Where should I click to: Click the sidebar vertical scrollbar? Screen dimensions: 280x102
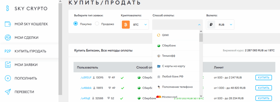(60, 49)
